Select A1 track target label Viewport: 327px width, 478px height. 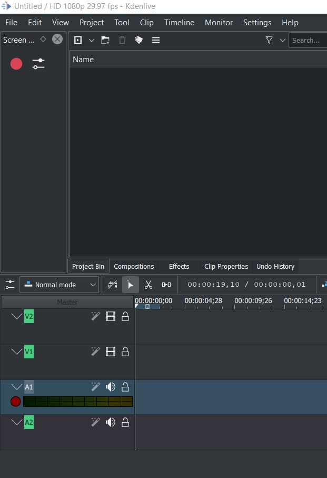coord(29,387)
